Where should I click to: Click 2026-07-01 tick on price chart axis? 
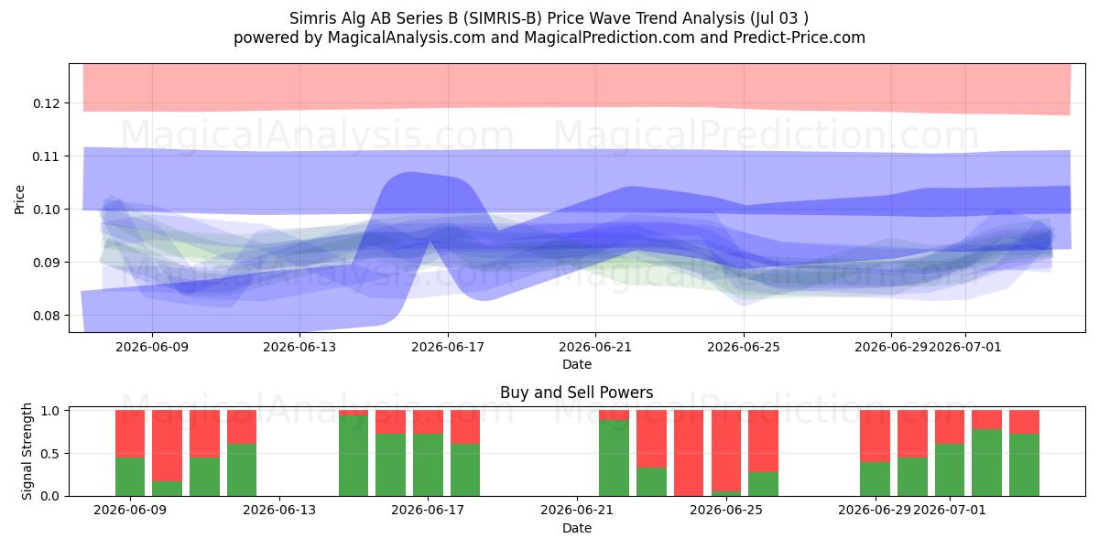[x=965, y=347]
